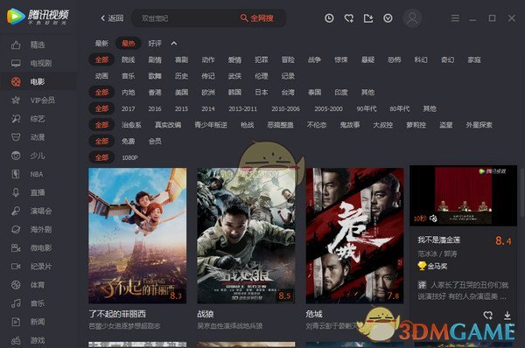Download 我不是潘金莲 using download arrow icon

coord(507,315)
